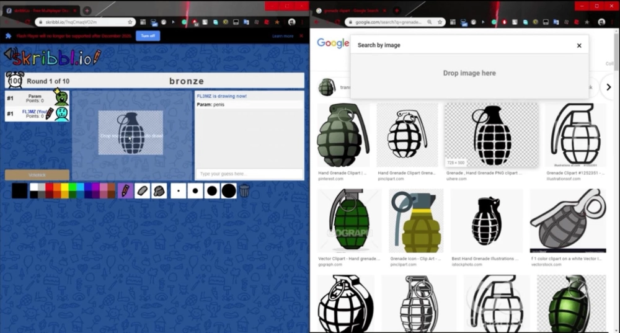
Task: Choose the second-largest brush size
Action: 212,191
